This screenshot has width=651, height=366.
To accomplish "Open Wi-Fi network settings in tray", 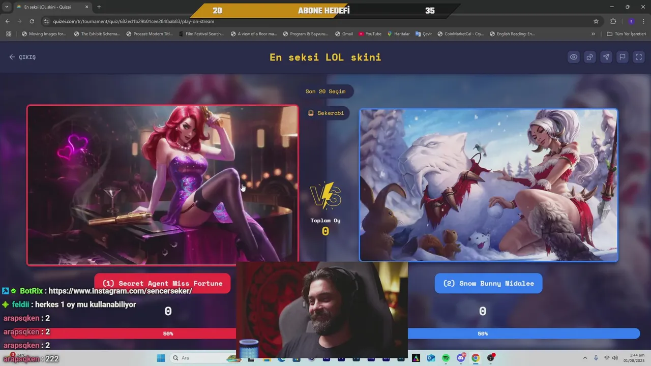I will coord(607,358).
